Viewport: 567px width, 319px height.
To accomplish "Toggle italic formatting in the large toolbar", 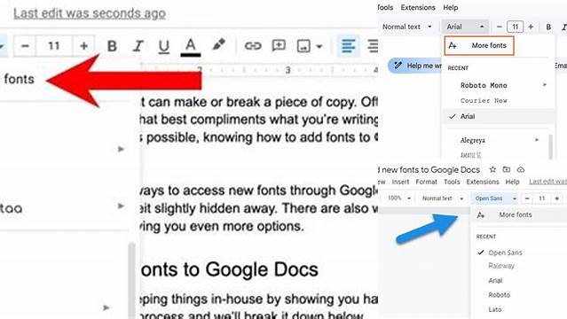I will coord(138,46).
